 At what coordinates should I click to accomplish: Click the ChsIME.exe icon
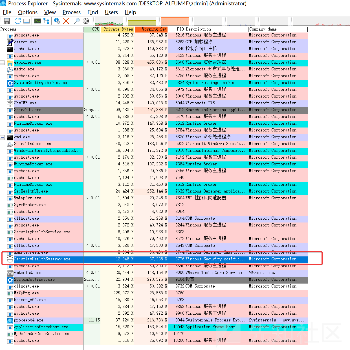10,103
